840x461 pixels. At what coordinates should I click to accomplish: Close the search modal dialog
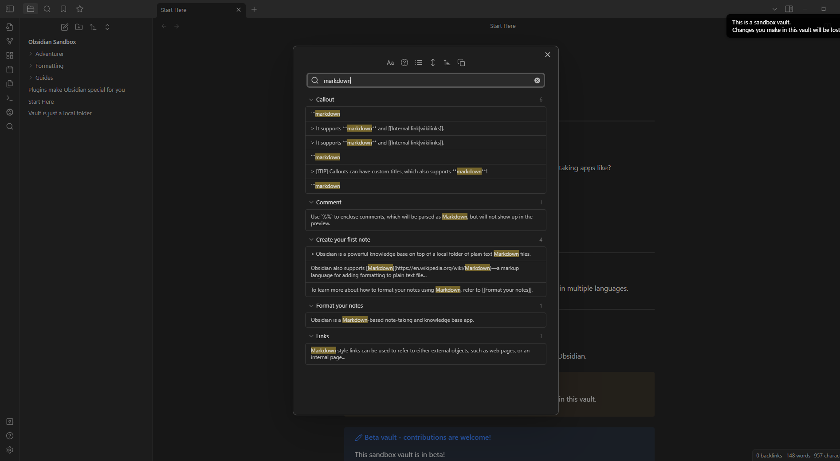tap(548, 55)
